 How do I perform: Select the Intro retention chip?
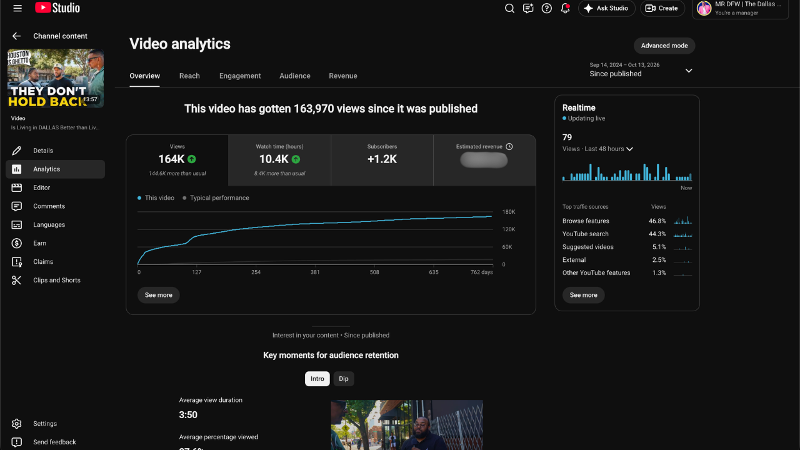click(x=317, y=379)
